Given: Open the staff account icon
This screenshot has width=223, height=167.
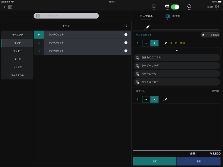Looking at the screenshot, I should [217, 7].
